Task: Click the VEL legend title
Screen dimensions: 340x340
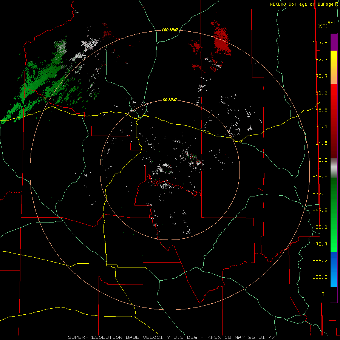Action: 332,23
